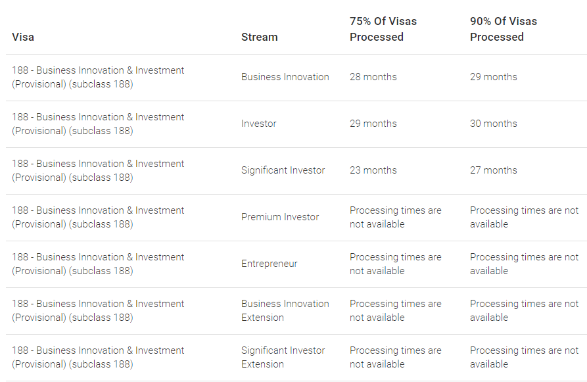587x382 pixels.
Task: Click the 27 months value
Action: coord(494,170)
